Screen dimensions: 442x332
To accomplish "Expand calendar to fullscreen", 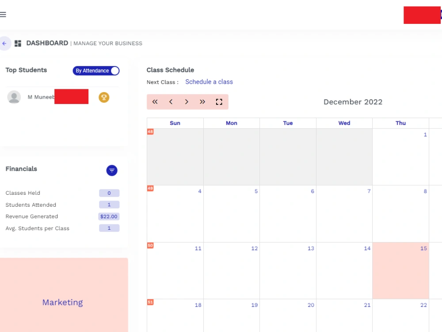I will (219, 102).
